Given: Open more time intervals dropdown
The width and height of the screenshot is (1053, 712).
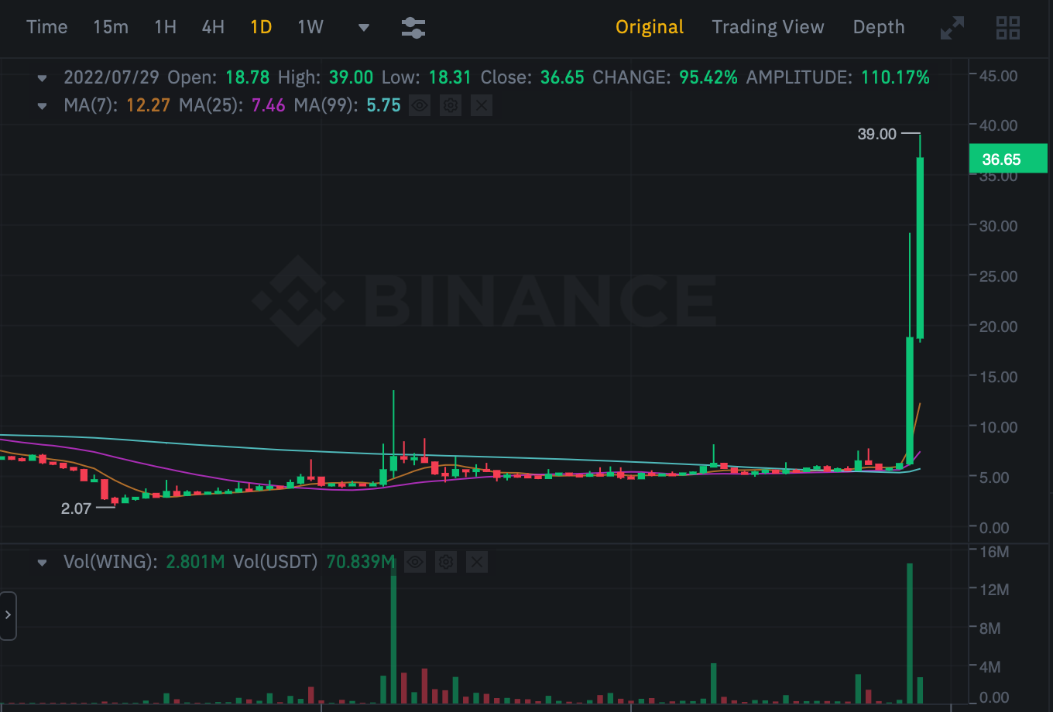Looking at the screenshot, I should [364, 28].
